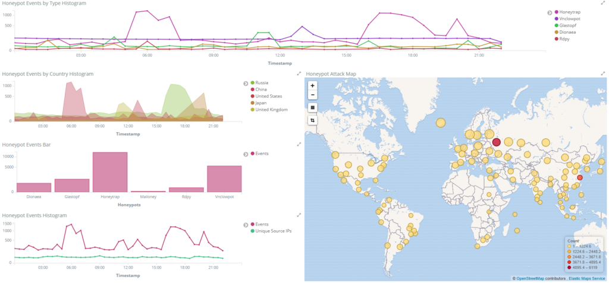Expand the Honeypot Events by Type Histogram panel
This screenshot has height=283, width=609.
tap(603, 3)
